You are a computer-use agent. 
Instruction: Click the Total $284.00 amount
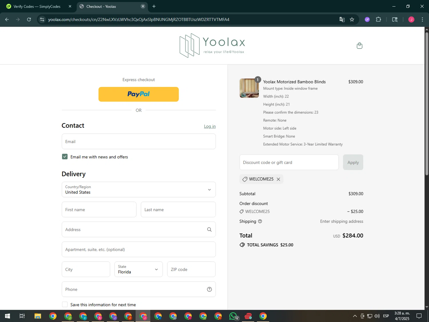click(x=353, y=236)
